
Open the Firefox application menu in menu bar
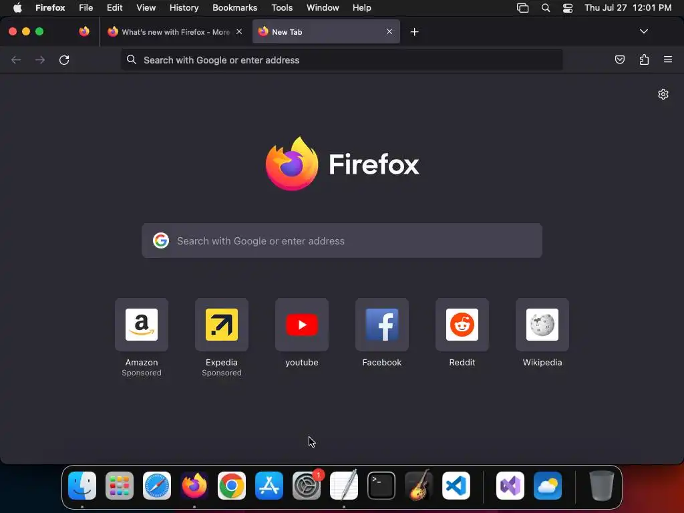point(50,7)
